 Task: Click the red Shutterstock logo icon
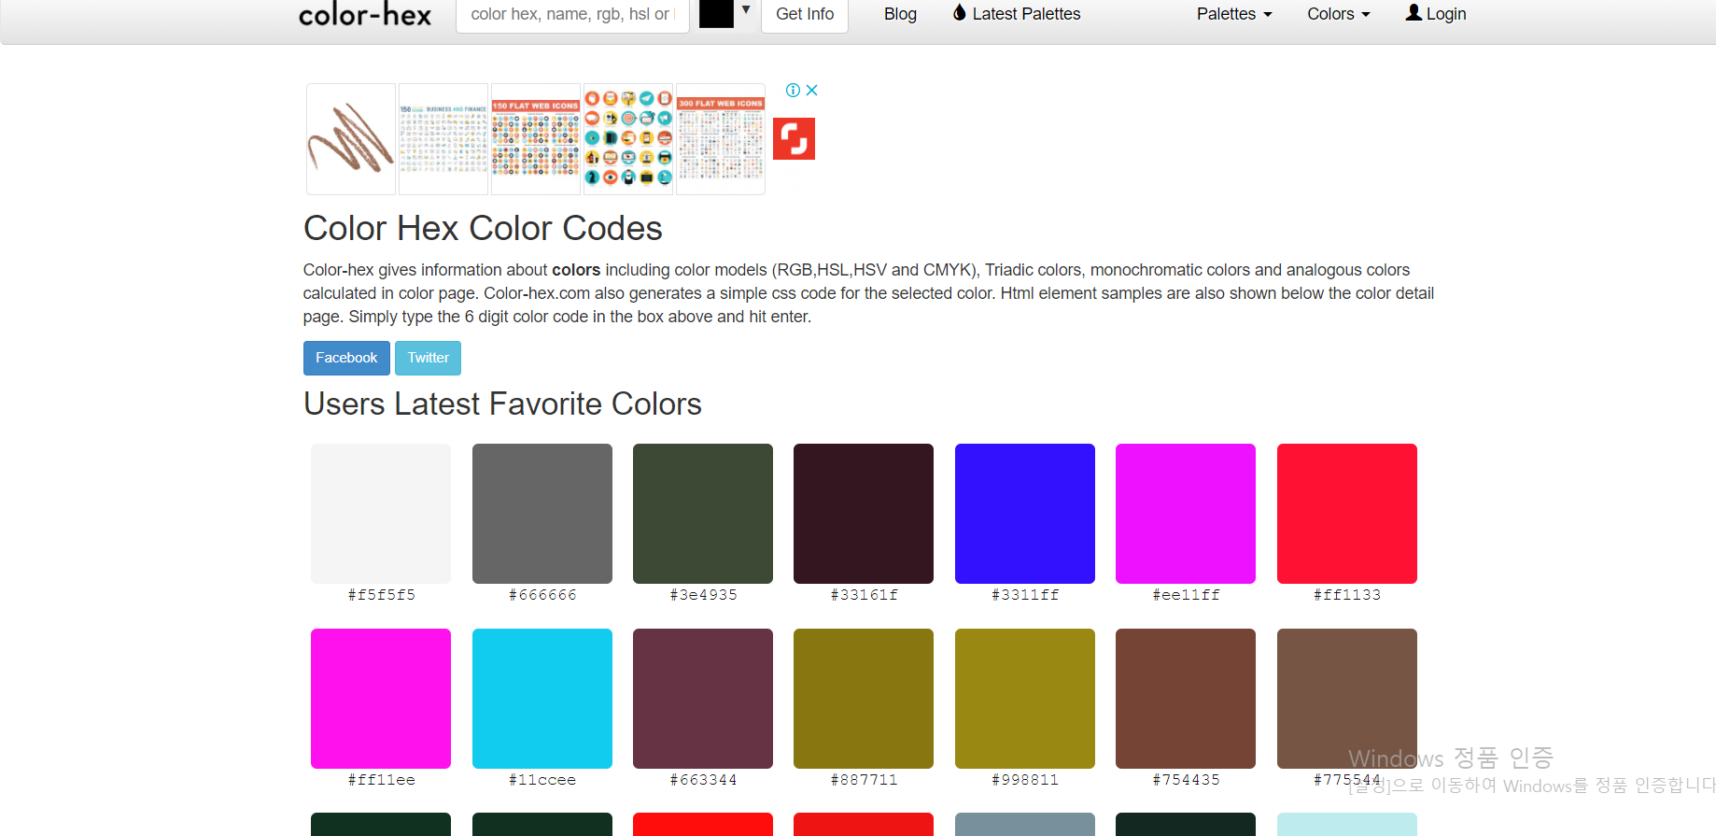(794, 138)
